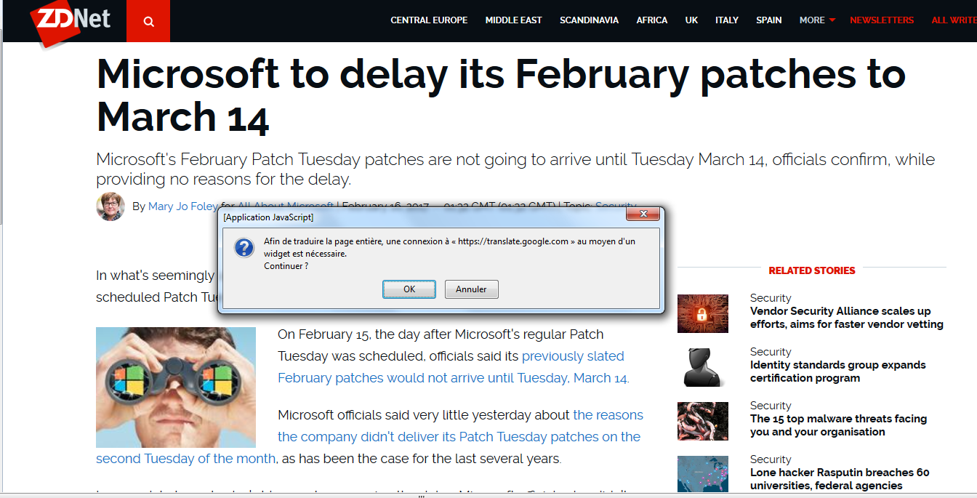Open the Identity standards group story thumbnail

pos(703,367)
